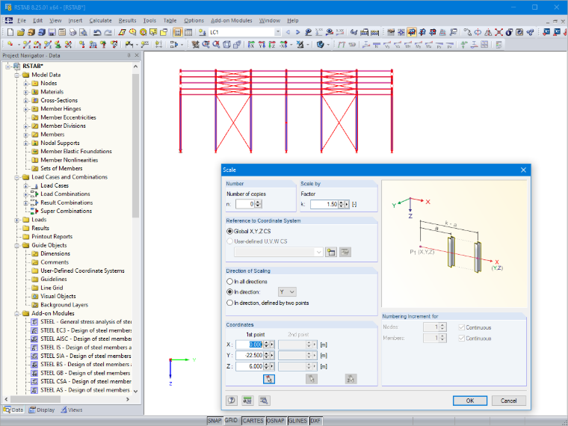Open the Insert menu
Image resolution: width=568 pixels, height=426 pixels.
(75, 21)
